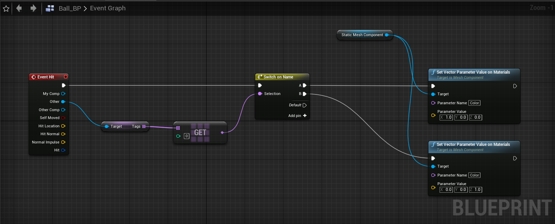Image resolution: width=555 pixels, height=224 pixels.
Task: Click the Hit struct output pin
Action: click(63, 150)
